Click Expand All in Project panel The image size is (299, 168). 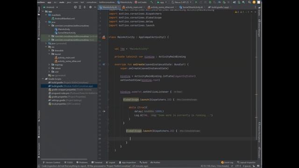tap(80, 7)
